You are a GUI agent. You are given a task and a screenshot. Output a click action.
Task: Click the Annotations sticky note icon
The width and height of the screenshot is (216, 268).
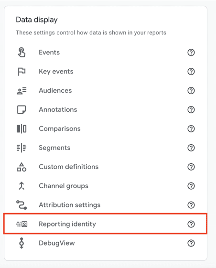(x=22, y=109)
